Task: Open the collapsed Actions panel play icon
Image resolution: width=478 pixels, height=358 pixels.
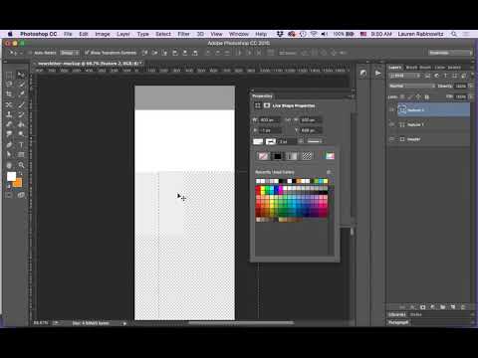Action: 378,74
